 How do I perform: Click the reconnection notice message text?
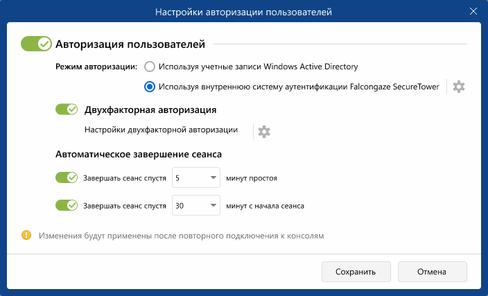tap(181, 236)
